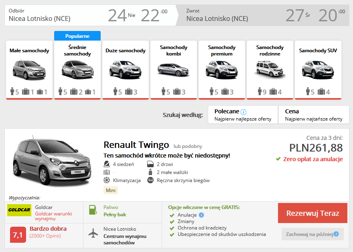Click the suitcase icon for 2 małe walizki
Screen dimensions: 353x252
(151, 172)
